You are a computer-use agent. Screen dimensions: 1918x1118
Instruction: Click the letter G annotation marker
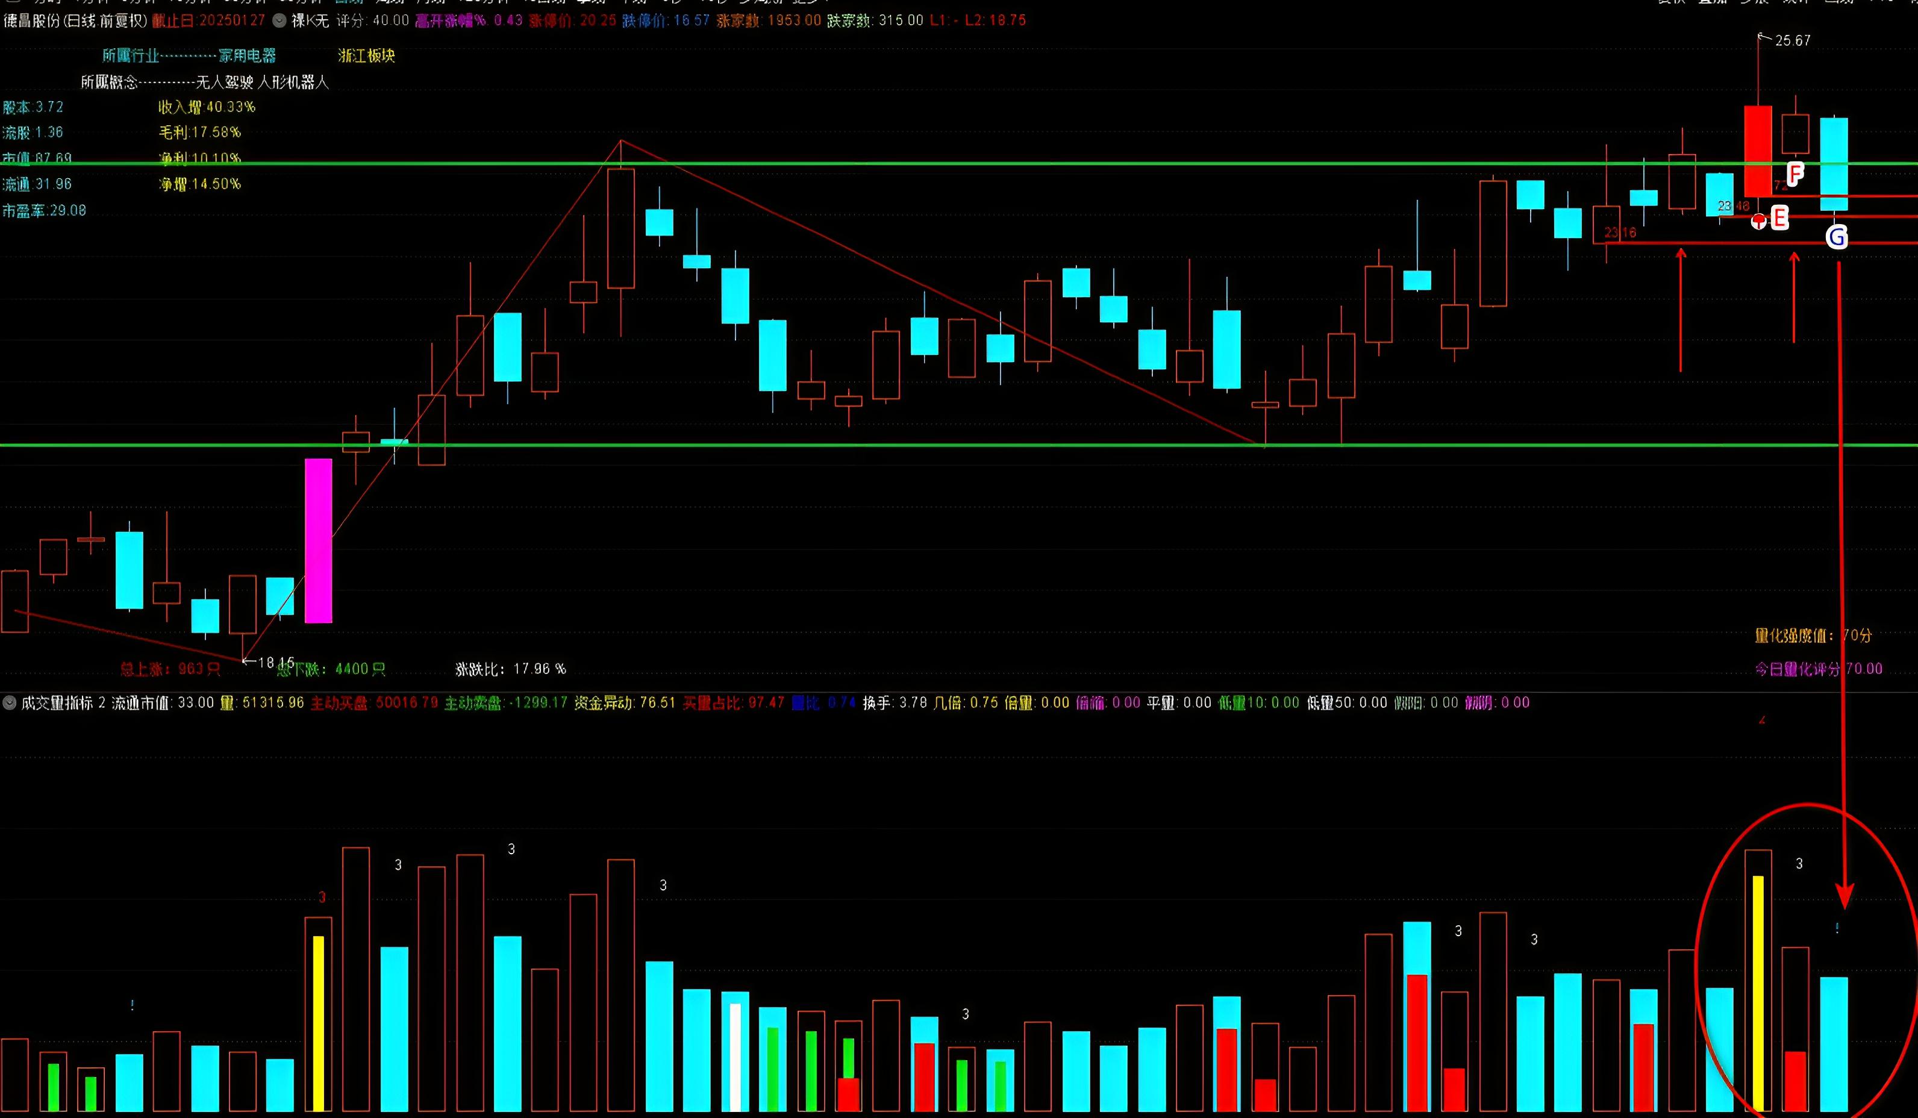coord(1837,237)
